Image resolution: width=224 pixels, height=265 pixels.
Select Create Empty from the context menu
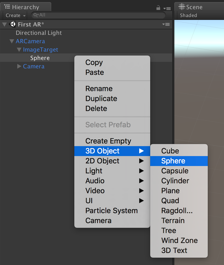point(108,141)
